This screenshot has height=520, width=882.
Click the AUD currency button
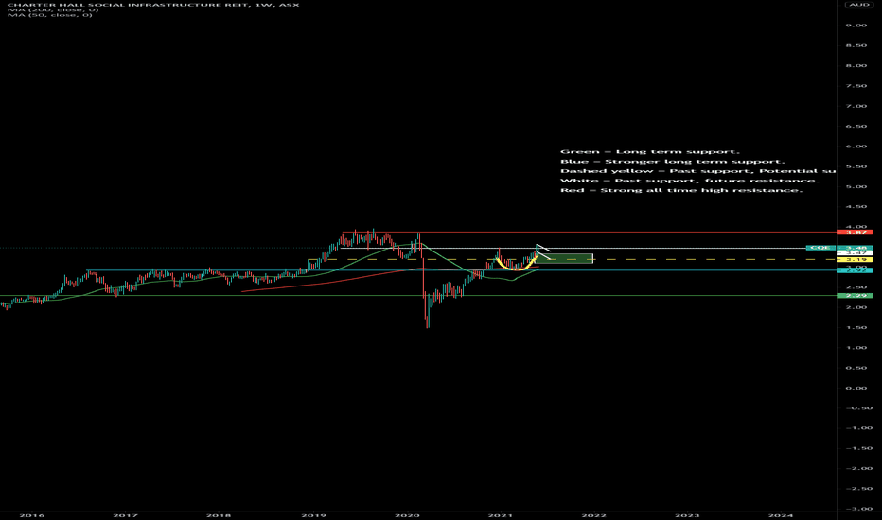tap(859, 5)
